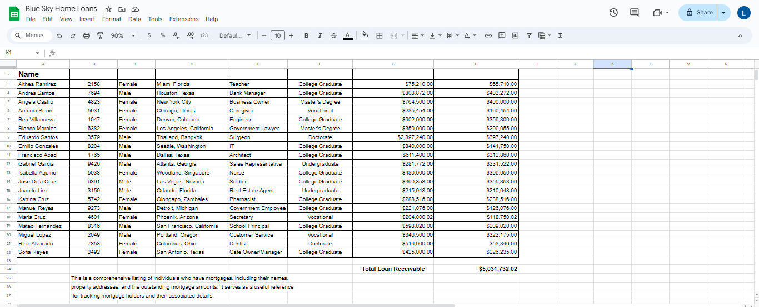
Task: Click the Name Box showing K1
Action: tap(19, 53)
